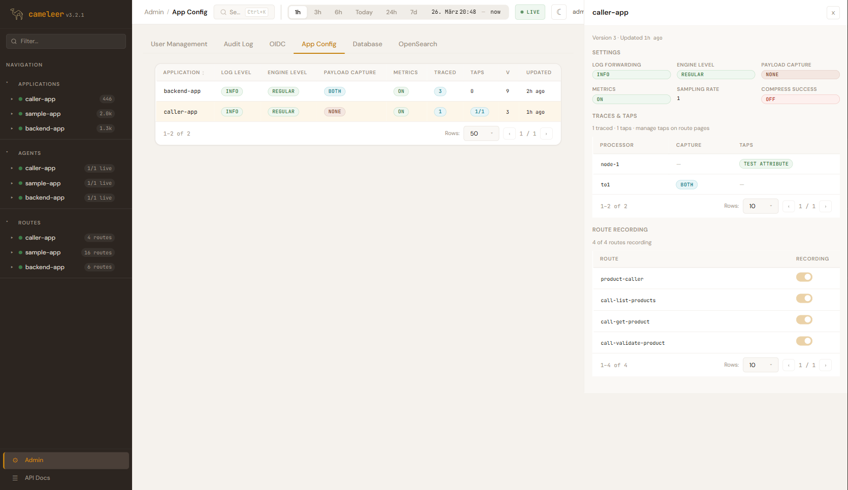Click the sidebar Filter input field

(x=69, y=41)
